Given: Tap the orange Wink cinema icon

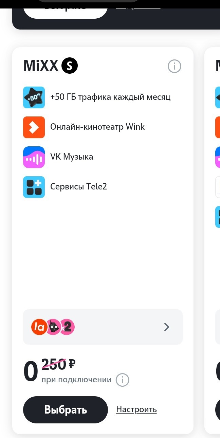Looking at the screenshot, I should tap(34, 127).
